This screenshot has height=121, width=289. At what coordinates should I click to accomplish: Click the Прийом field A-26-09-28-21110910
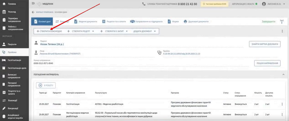(182, 54)
